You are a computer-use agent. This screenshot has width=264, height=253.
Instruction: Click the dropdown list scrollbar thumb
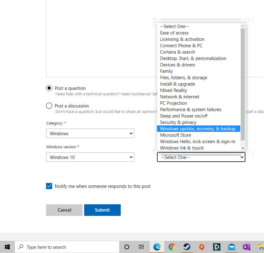pos(243,84)
